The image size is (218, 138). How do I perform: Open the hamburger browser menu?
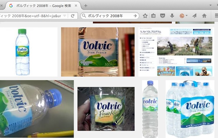(x=216, y=16)
